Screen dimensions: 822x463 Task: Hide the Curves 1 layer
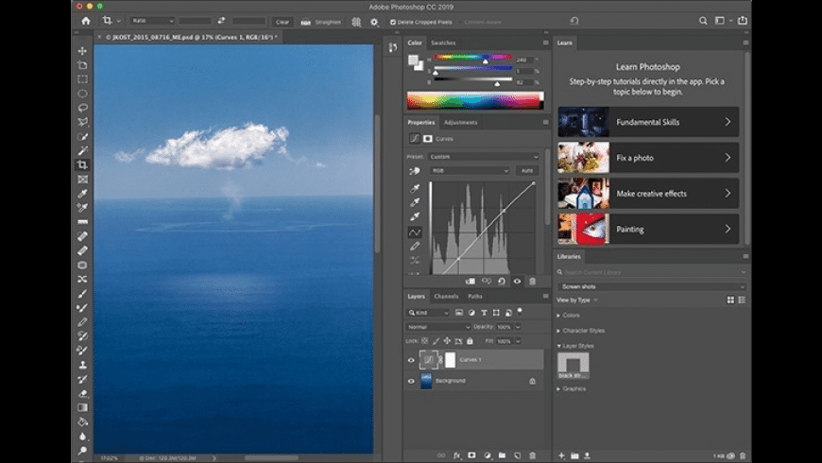click(411, 360)
